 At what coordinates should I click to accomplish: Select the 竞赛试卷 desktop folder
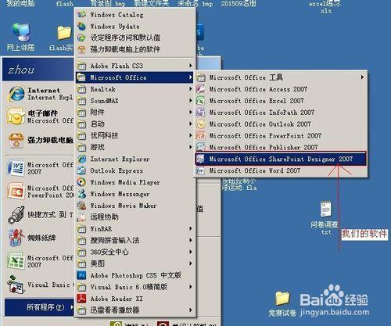tap(282, 304)
